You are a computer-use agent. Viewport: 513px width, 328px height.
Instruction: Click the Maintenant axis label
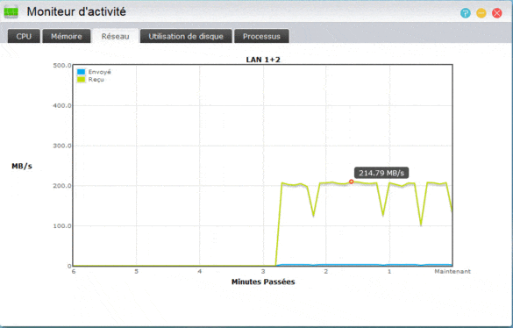pyautogui.click(x=452, y=271)
